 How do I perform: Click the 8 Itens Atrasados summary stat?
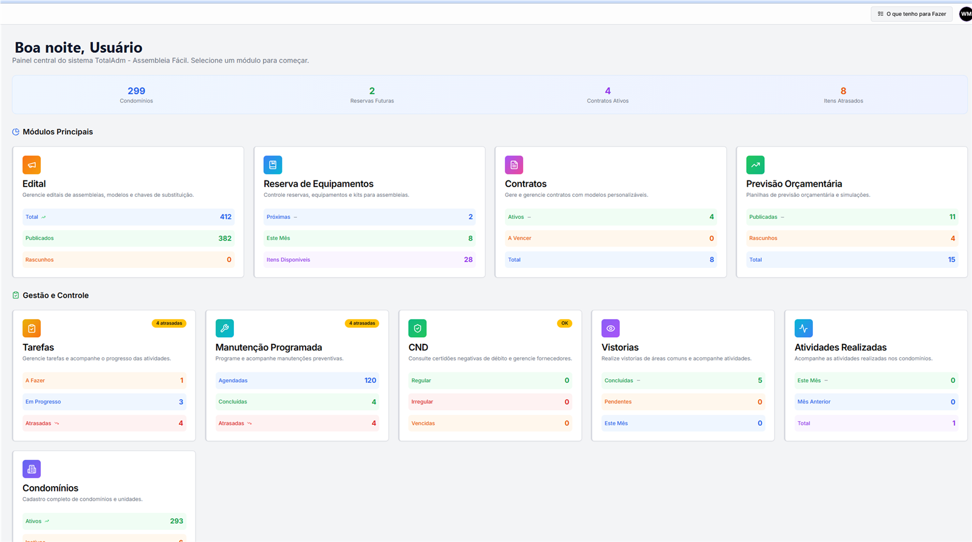tap(843, 95)
